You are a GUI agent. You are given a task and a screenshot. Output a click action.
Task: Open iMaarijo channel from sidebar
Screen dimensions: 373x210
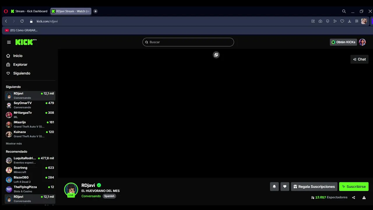point(30,124)
